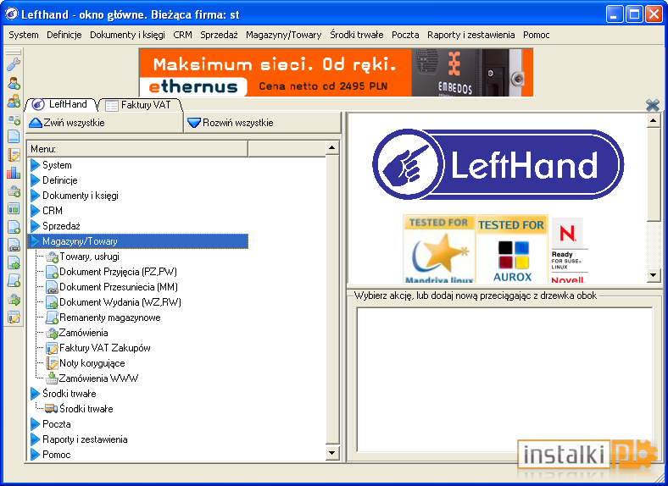Image resolution: width=668 pixels, height=486 pixels.
Task: Expand the Poczta tree node
Action: click(x=36, y=424)
